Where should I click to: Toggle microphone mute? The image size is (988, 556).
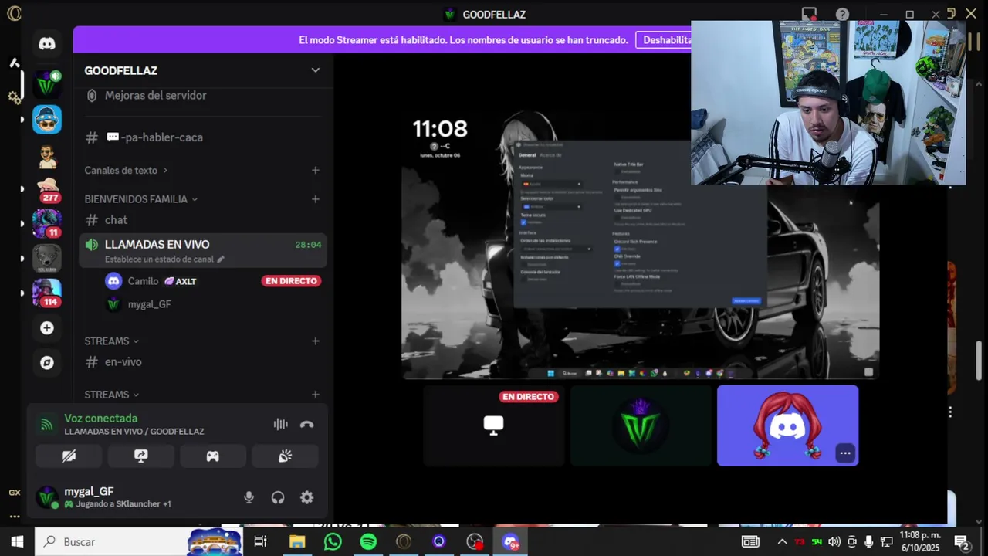pos(249,497)
